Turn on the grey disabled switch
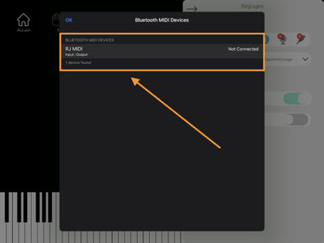Image resolution: width=324 pixels, height=243 pixels. pos(295,120)
